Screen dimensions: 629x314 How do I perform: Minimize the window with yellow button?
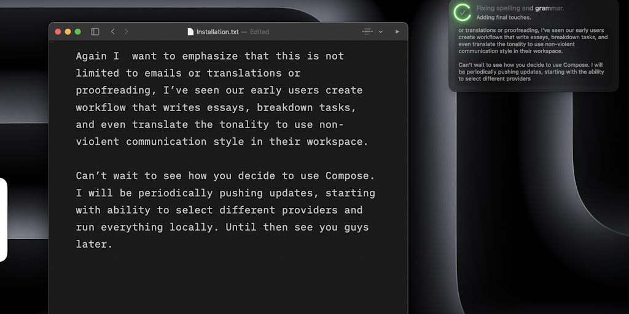coord(68,32)
